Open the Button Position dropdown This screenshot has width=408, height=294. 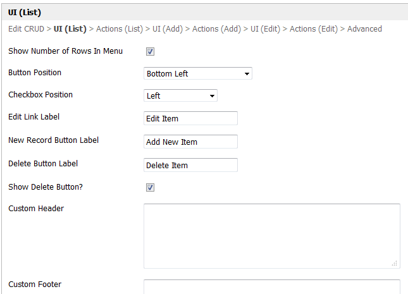tap(197, 74)
